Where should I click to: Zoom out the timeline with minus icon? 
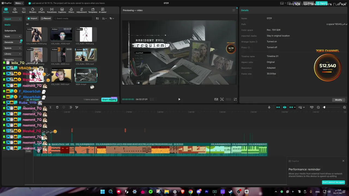[x=318, y=108]
